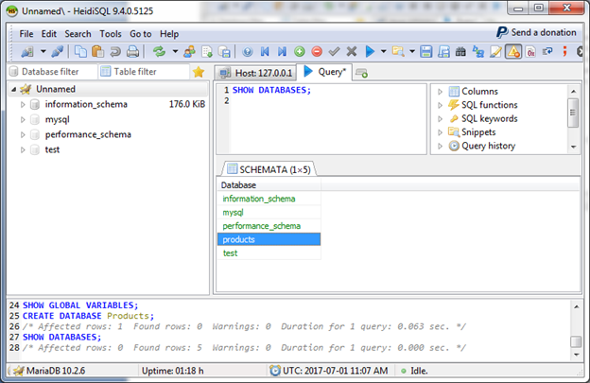Select the SCHEMATA (1×5) result tab

point(269,169)
